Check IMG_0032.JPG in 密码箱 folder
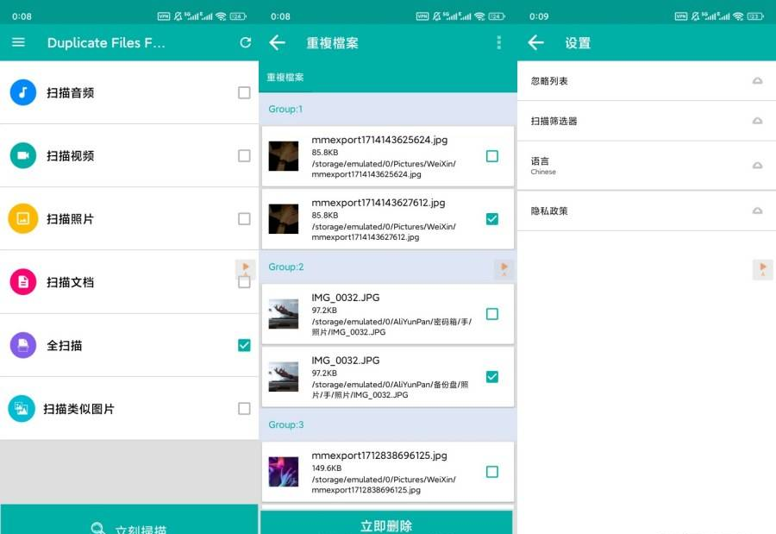The height and width of the screenshot is (534, 776). 492,313
